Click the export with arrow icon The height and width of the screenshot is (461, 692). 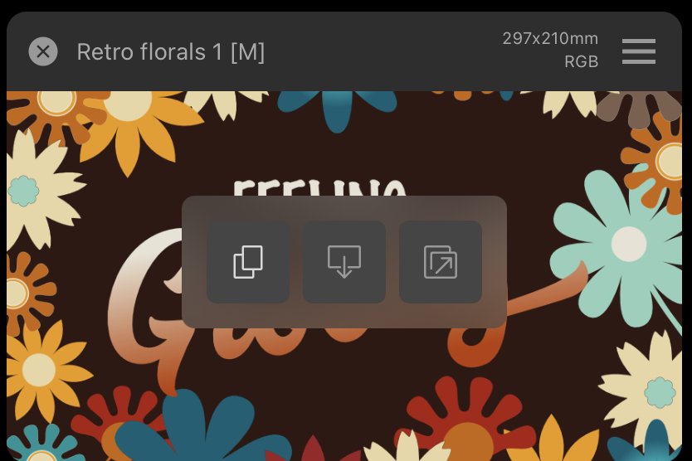441,262
